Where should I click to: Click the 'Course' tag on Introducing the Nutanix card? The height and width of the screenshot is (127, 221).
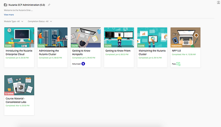[8, 46]
